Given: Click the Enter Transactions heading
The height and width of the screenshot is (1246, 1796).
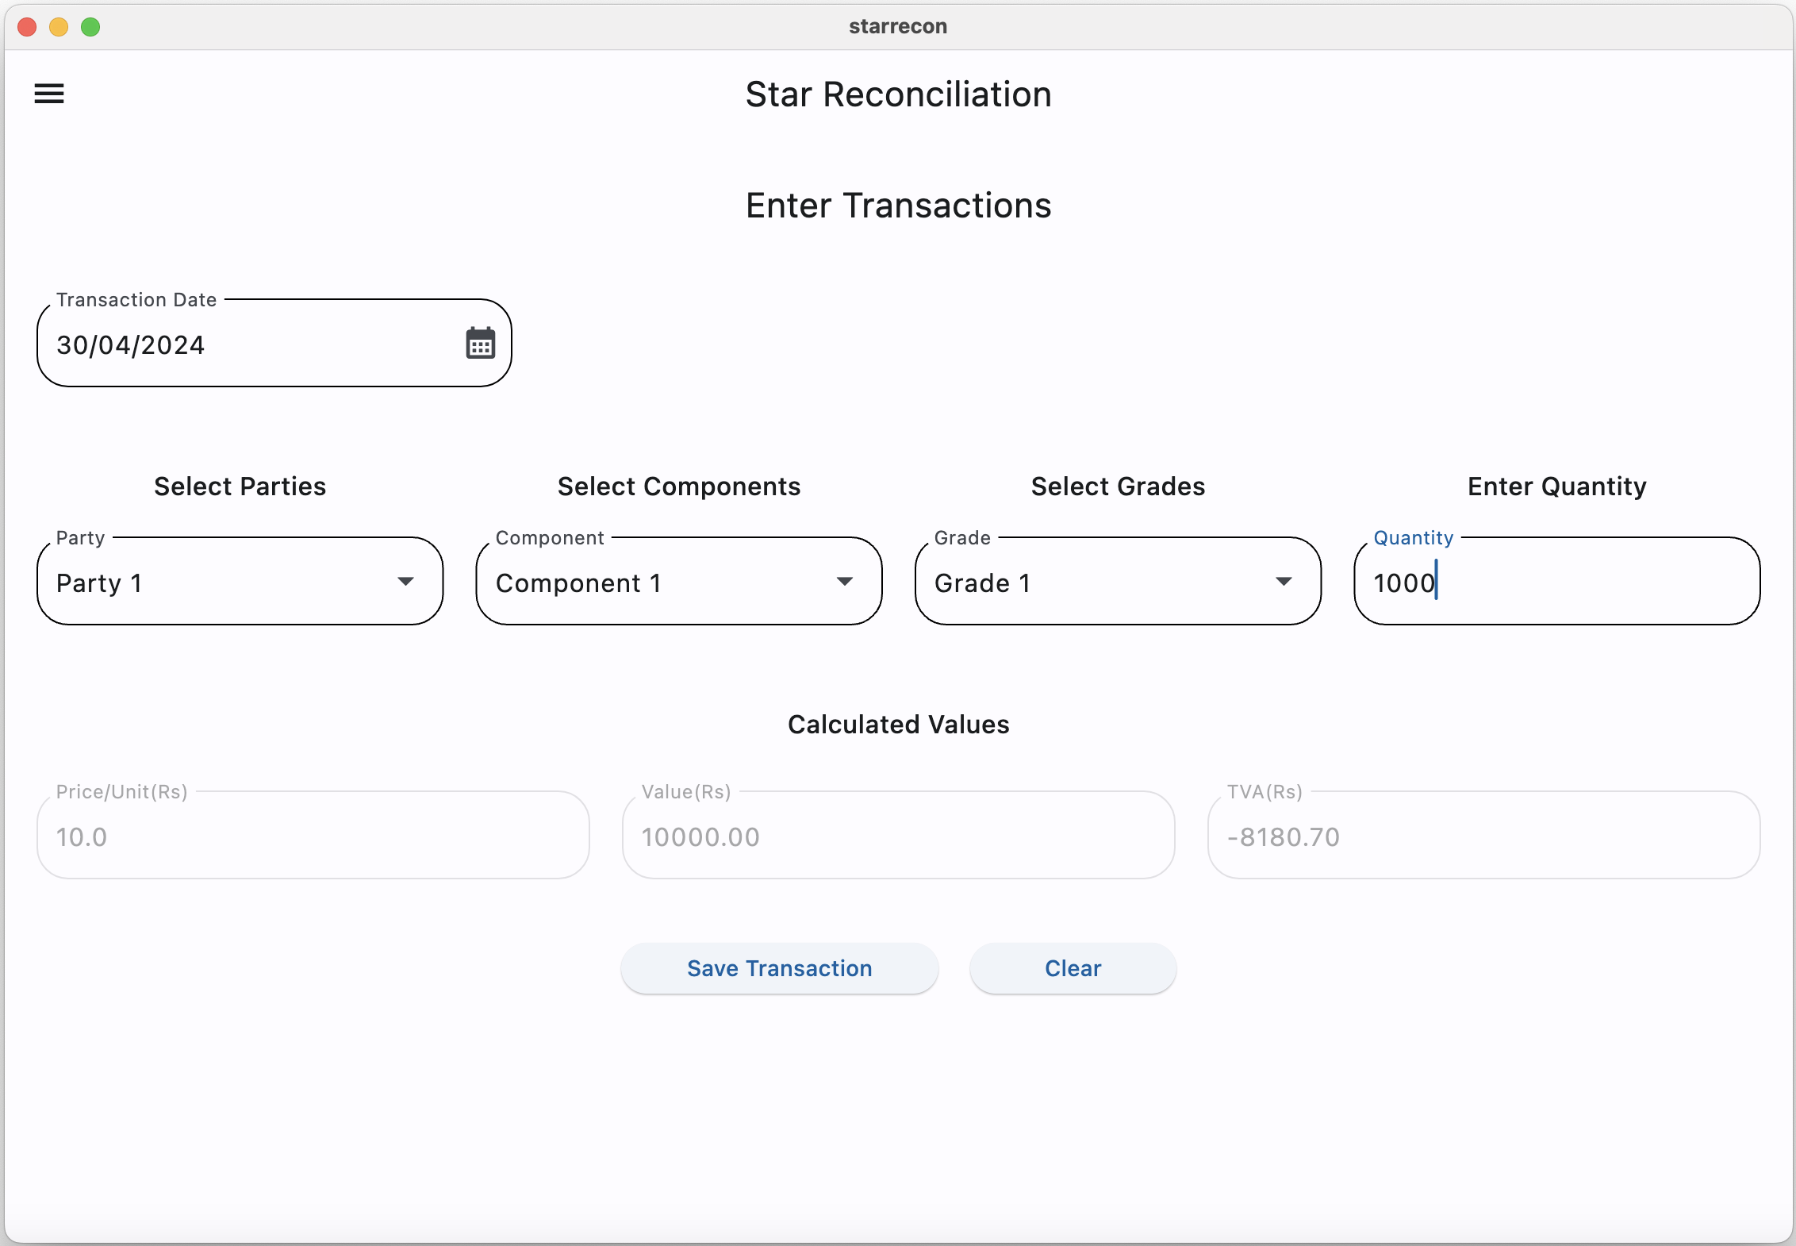Looking at the screenshot, I should [898, 206].
